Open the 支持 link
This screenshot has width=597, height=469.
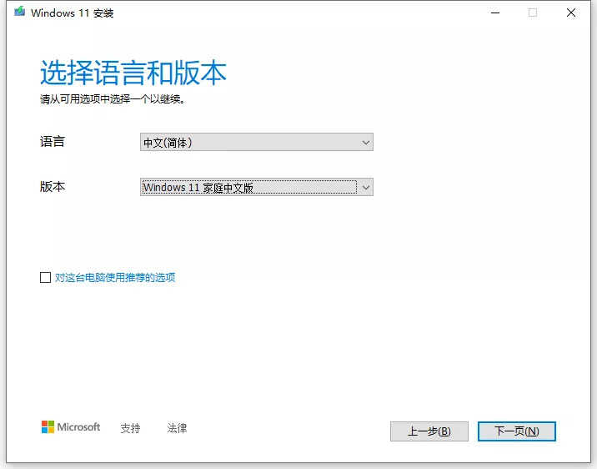130,428
